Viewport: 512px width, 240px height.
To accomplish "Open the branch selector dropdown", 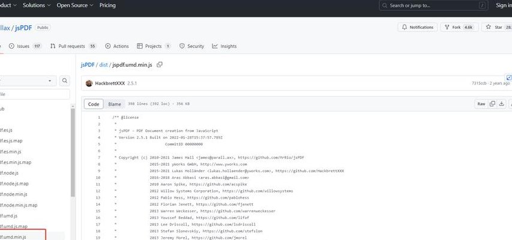I will (28, 80).
